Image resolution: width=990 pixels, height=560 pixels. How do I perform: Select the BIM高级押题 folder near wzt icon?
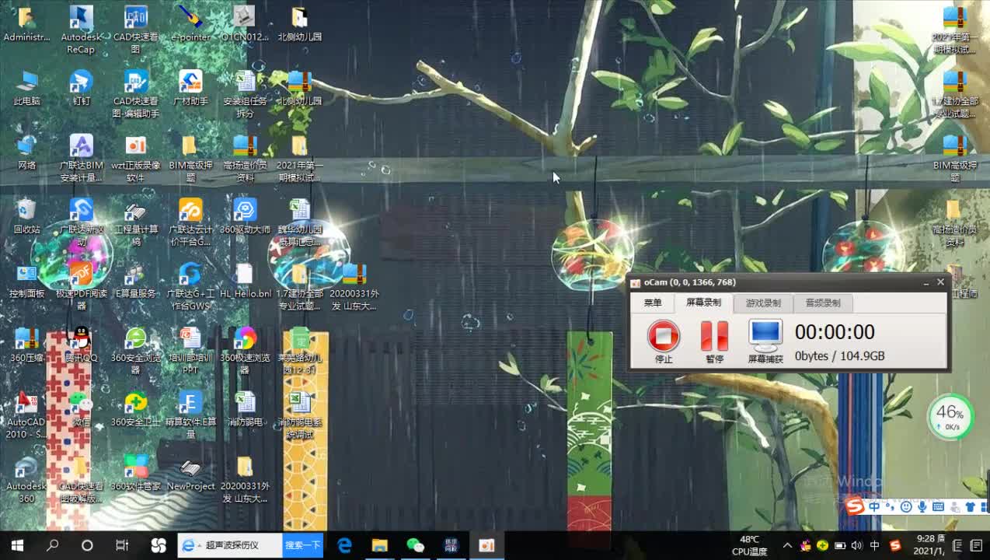point(190,159)
